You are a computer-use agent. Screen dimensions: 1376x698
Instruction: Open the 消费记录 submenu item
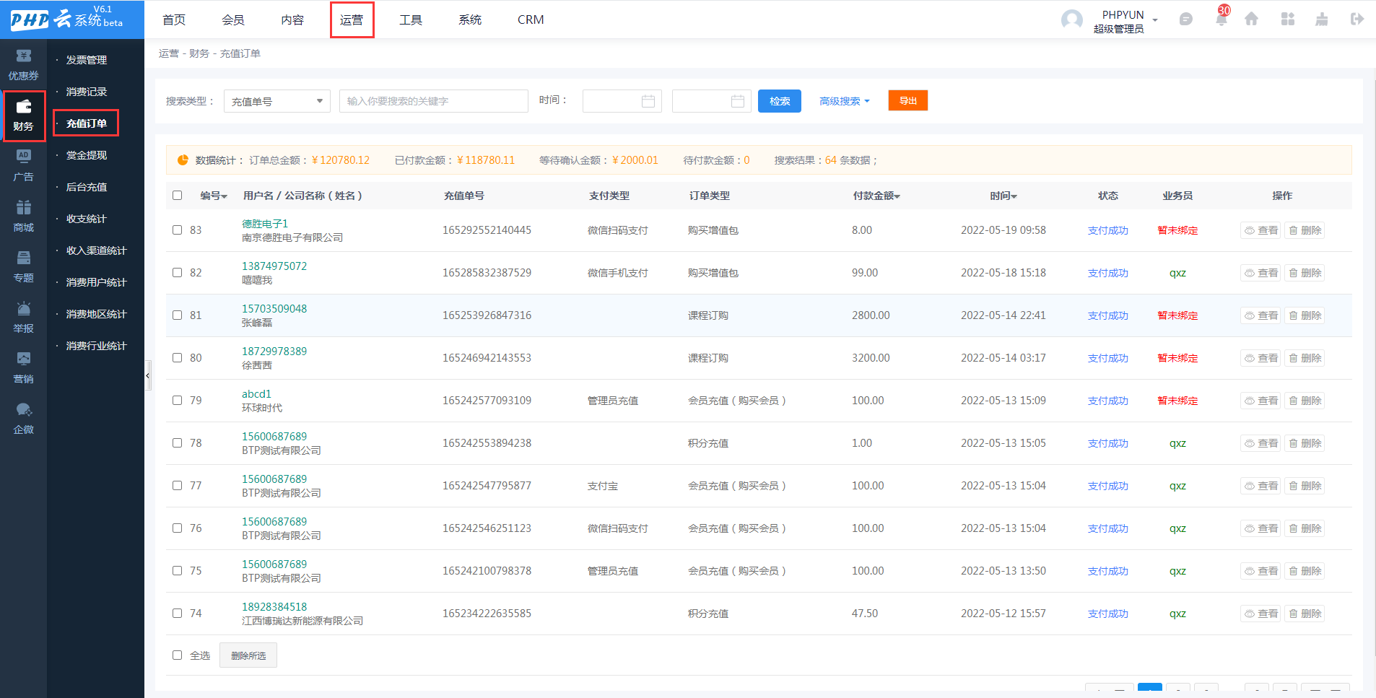click(x=87, y=92)
